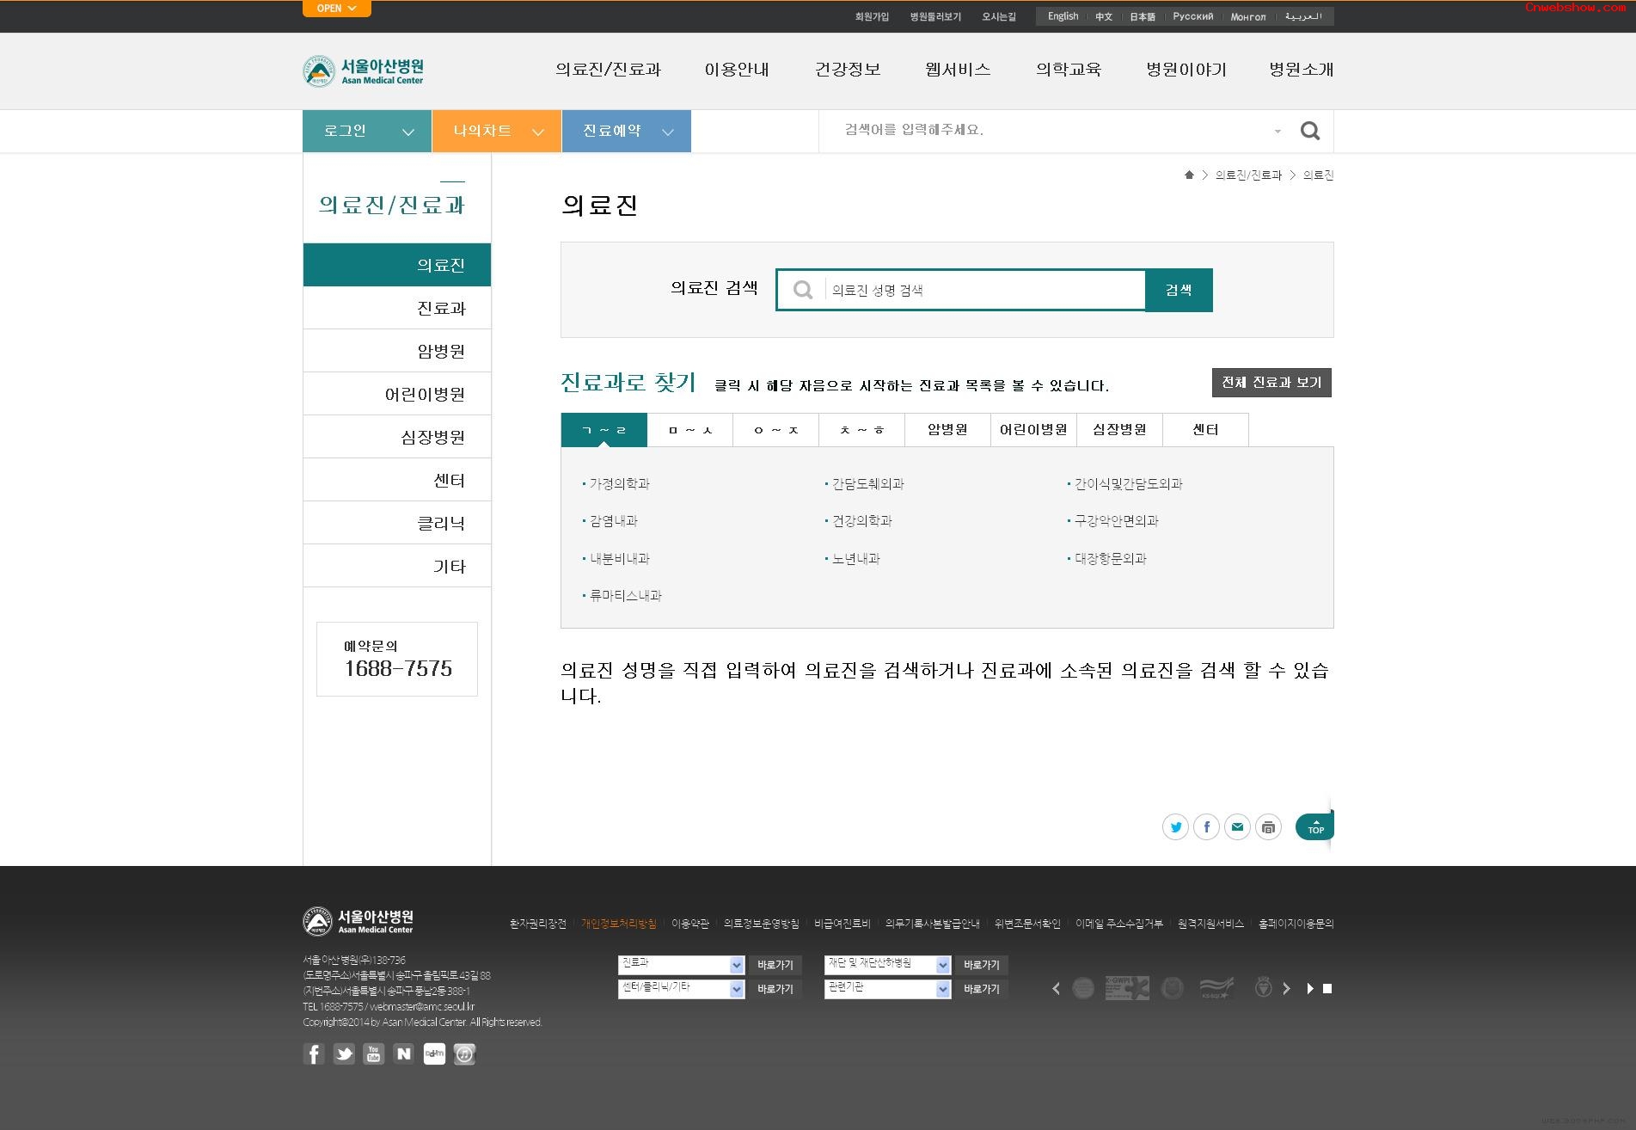The width and height of the screenshot is (1636, 1130).
Task: Open the footer Naver N icon
Action: [404, 1053]
